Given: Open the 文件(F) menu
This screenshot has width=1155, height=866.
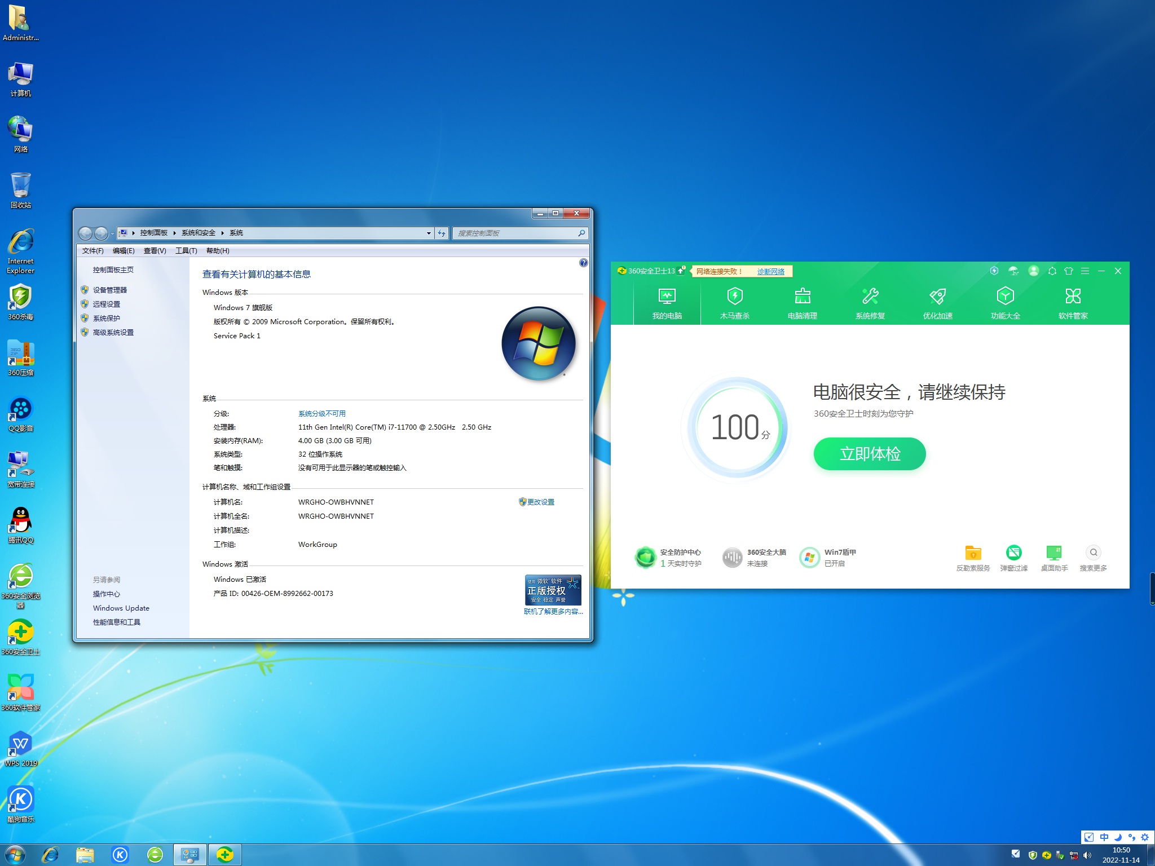Looking at the screenshot, I should point(92,251).
